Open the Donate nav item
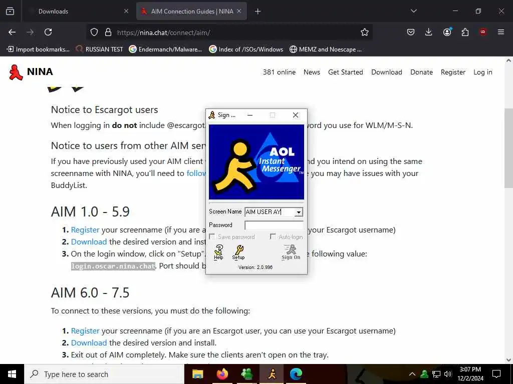513x384 pixels. pyautogui.click(x=421, y=72)
